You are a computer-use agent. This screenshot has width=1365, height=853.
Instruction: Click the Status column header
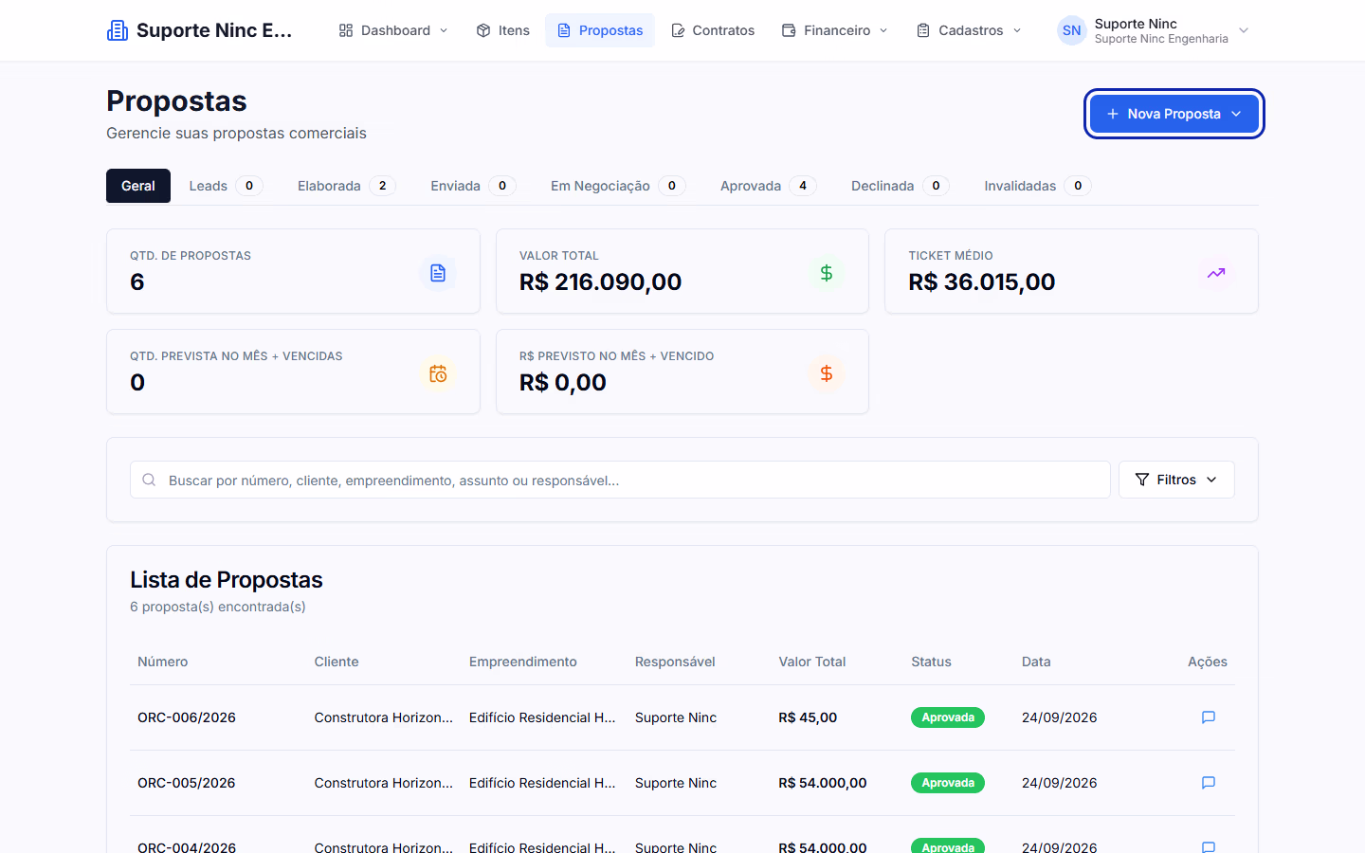point(931,662)
